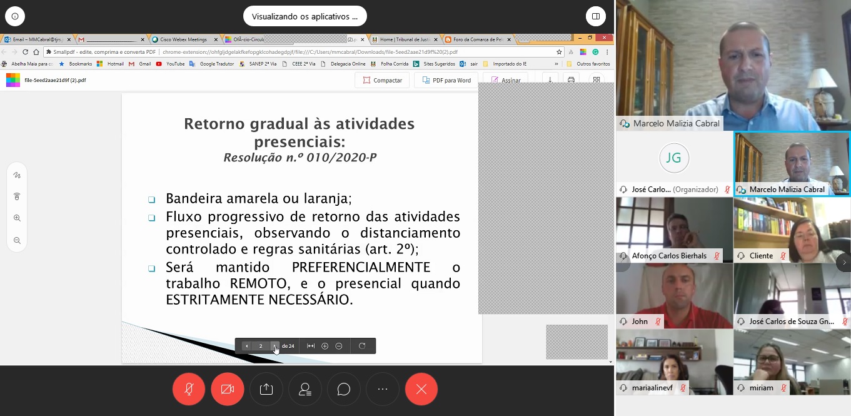Select Marcelo Malizia Cabral small video thumbnail
The width and height of the screenshot is (851, 416).
click(x=792, y=164)
